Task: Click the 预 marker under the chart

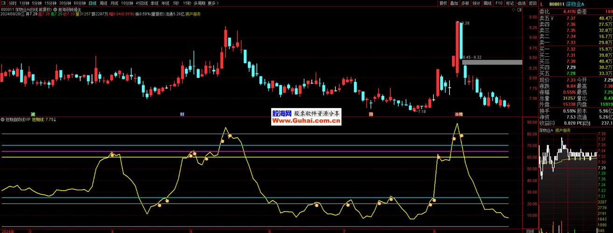Action: (x=371, y=114)
